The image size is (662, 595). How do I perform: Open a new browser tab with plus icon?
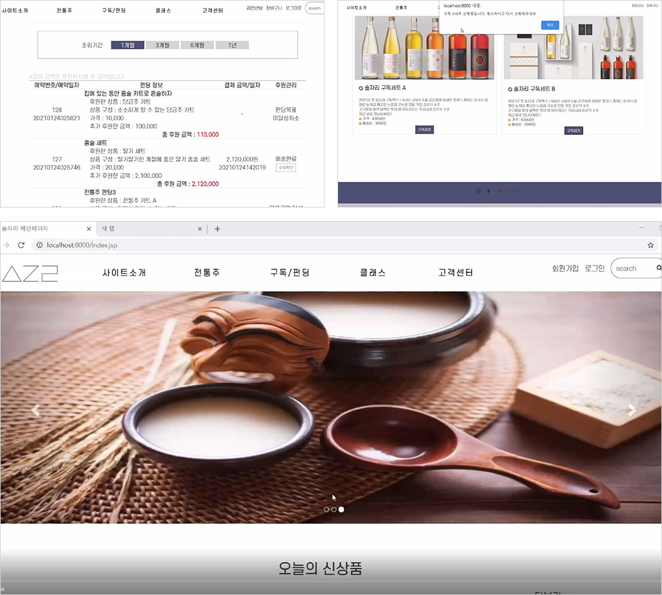(x=217, y=229)
